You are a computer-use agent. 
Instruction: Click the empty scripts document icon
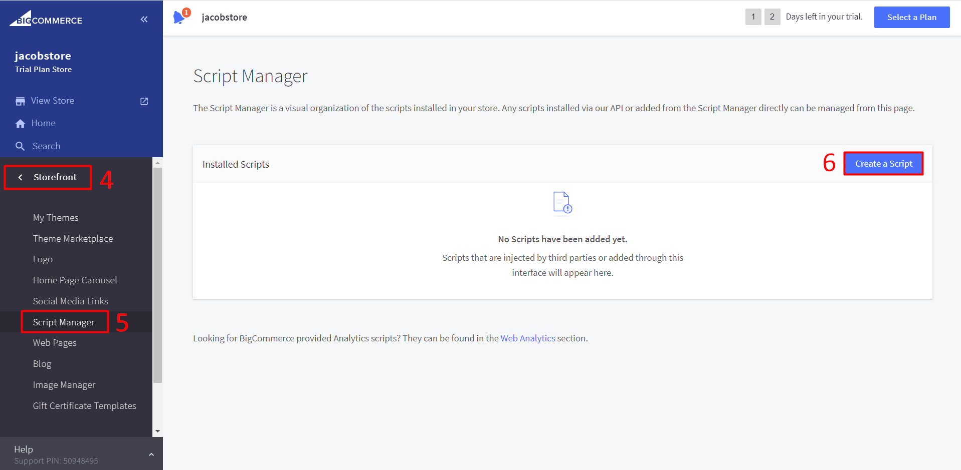[x=562, y=203]
